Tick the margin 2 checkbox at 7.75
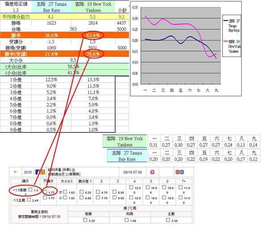The height and width of the screenshot is (225, 268). point(98,197)
